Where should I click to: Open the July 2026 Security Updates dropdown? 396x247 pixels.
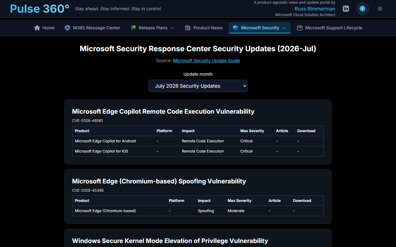(198, 86)
